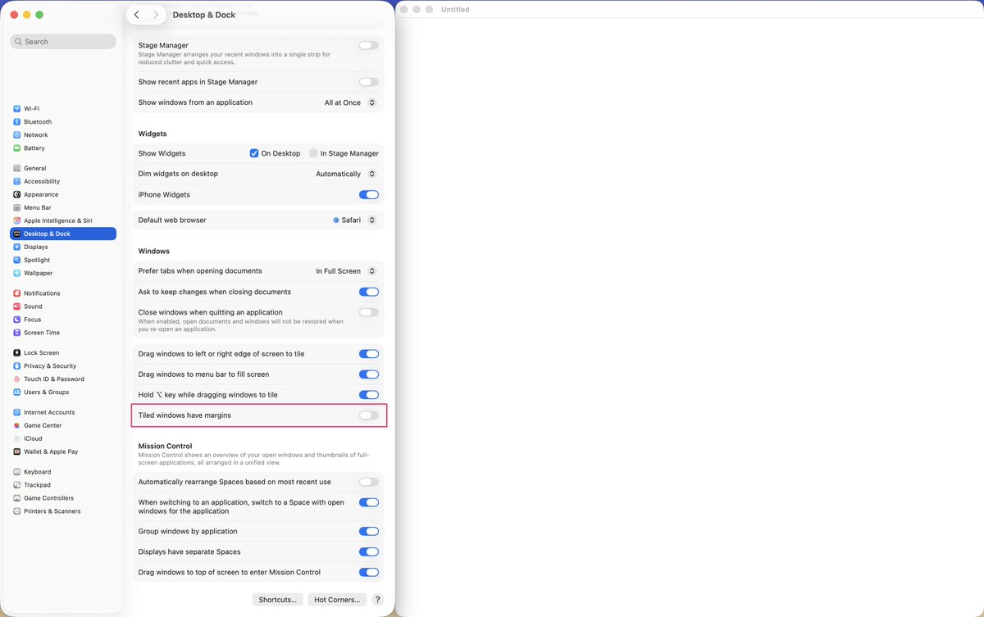Screen dimensions: 984x617
Task: Open Printers & Scanners icon
Action: coord(16,511)
